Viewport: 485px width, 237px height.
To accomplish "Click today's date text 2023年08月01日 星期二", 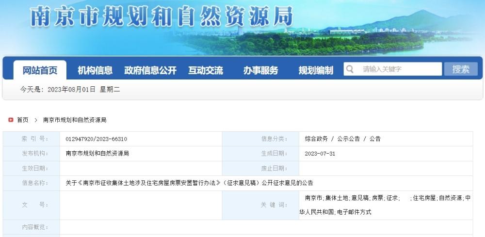I will coord(83,90).
